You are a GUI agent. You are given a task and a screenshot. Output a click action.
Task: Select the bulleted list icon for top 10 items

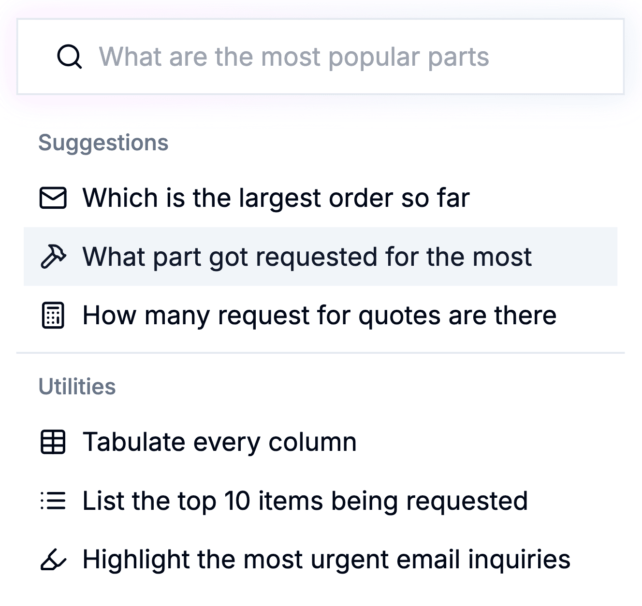click(x=53, y=501)
